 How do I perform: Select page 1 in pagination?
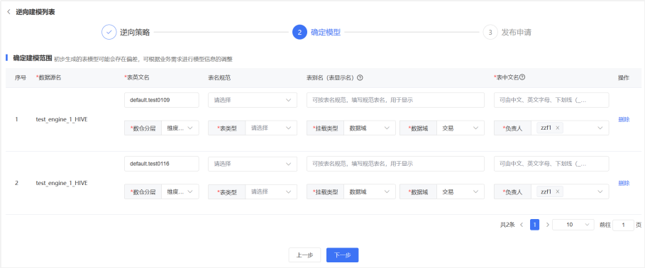(534, 225)
